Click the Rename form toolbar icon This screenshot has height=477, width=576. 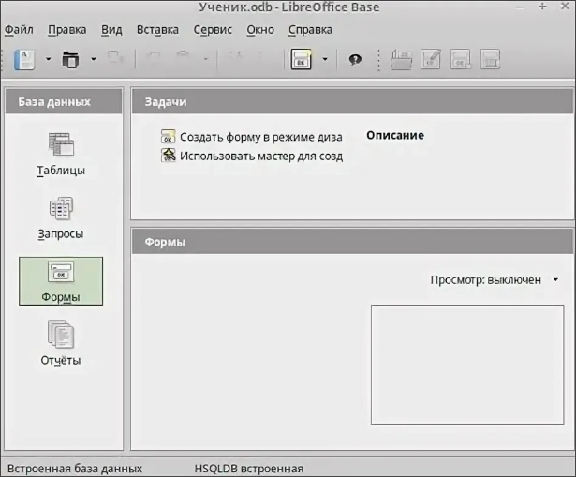[x=490, y=60]
